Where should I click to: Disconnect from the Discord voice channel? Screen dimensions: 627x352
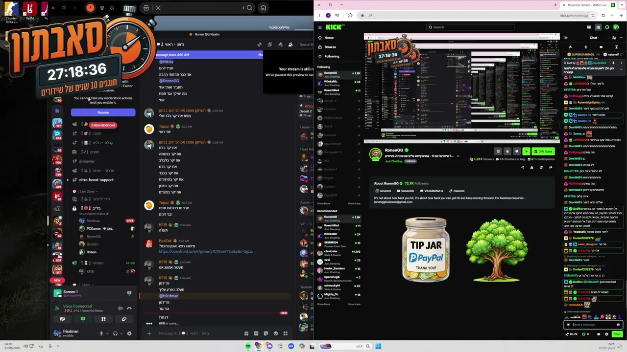tap(129, 308)
